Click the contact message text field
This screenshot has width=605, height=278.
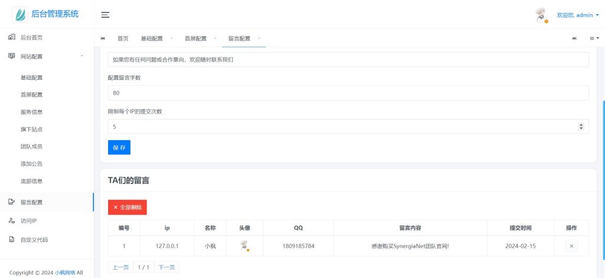[349, 60]
